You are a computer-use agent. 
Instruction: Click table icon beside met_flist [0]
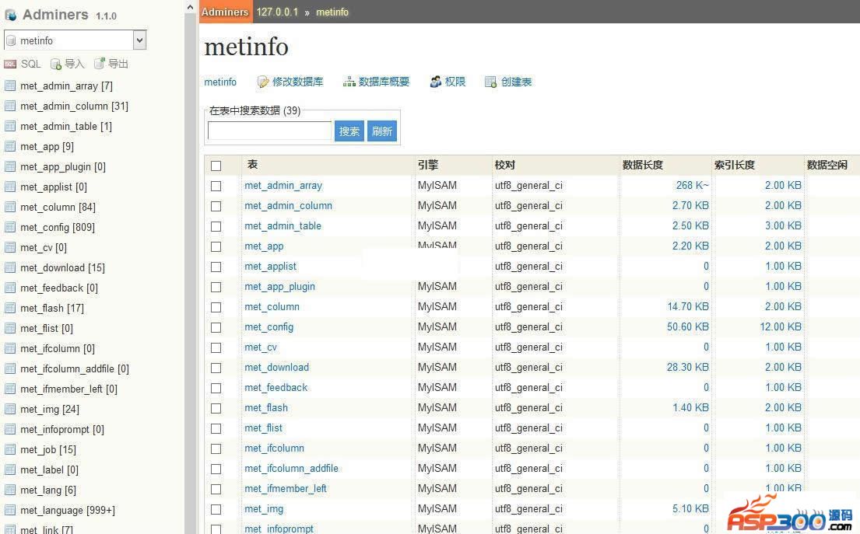(10, 328)
